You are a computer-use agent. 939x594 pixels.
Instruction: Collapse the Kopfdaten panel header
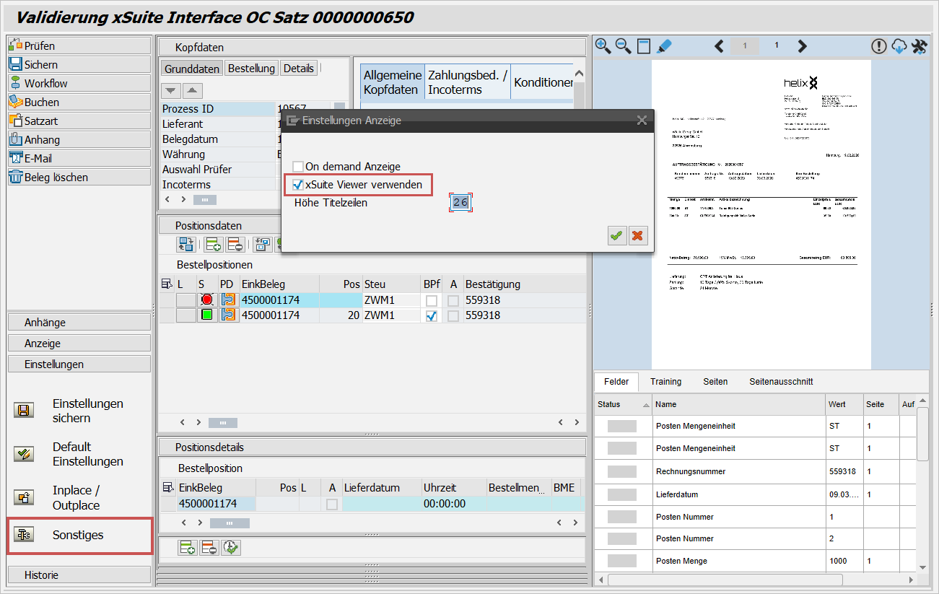pyautogui.click(x=372, y=47)
